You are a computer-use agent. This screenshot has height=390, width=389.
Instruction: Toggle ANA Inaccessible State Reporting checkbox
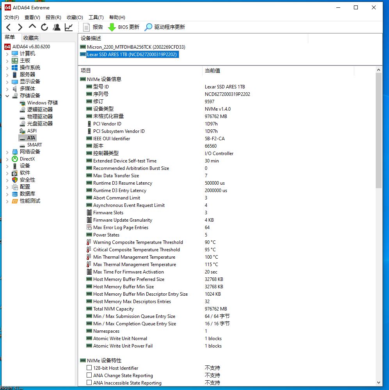(x=89, y=383)
